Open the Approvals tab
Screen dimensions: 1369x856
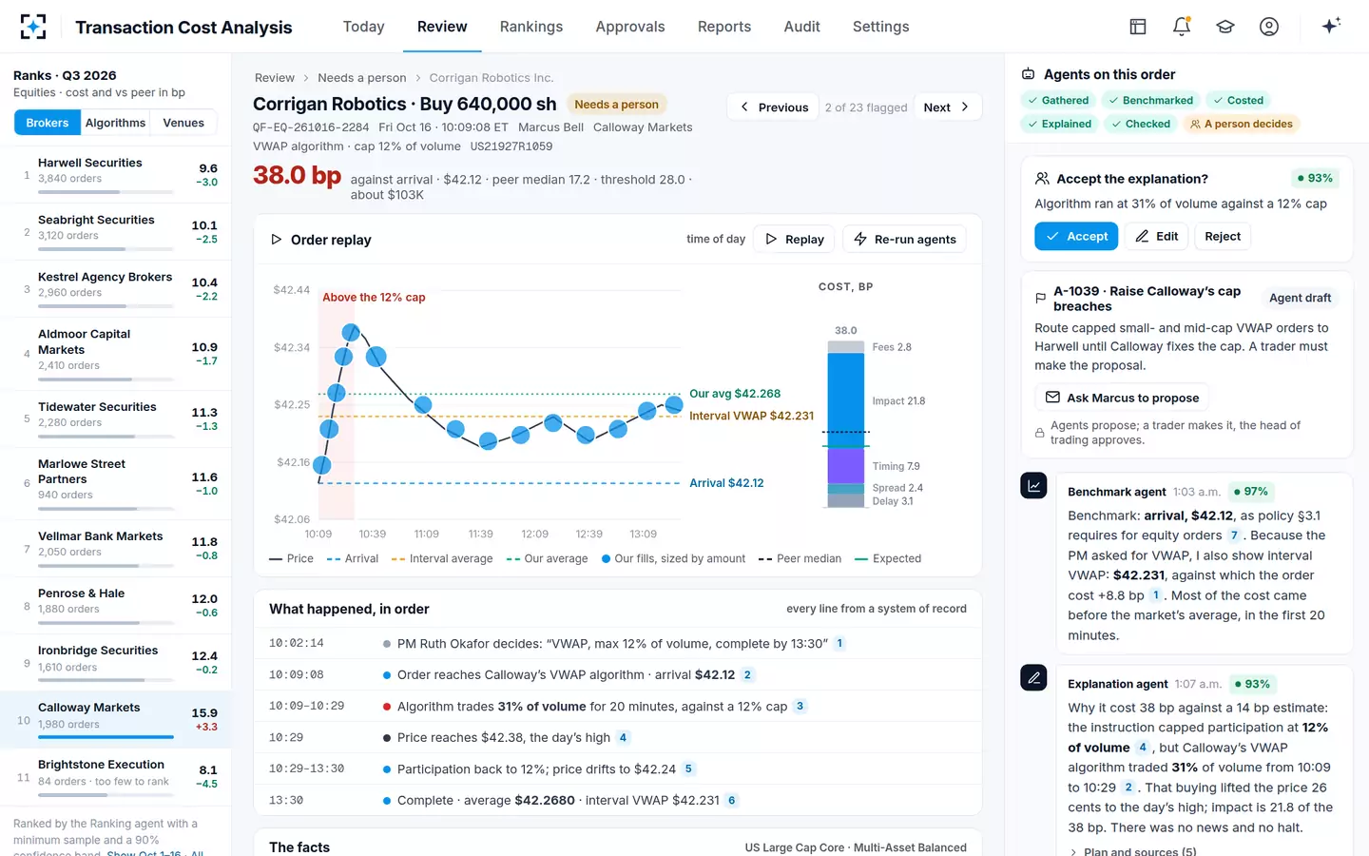pyautogui.click(x=630, y=27)
